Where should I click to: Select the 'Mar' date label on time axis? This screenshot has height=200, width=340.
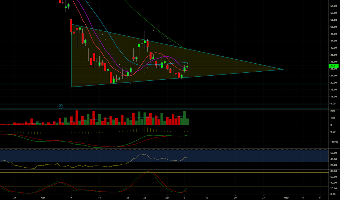pyautogui.click(x=43, y=197)
